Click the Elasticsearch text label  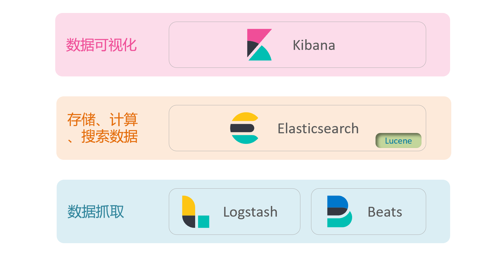point(318,129)
